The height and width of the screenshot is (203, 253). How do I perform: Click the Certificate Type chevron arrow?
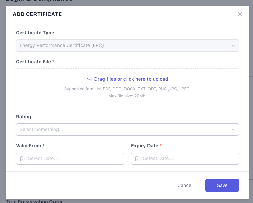[233, 45]
